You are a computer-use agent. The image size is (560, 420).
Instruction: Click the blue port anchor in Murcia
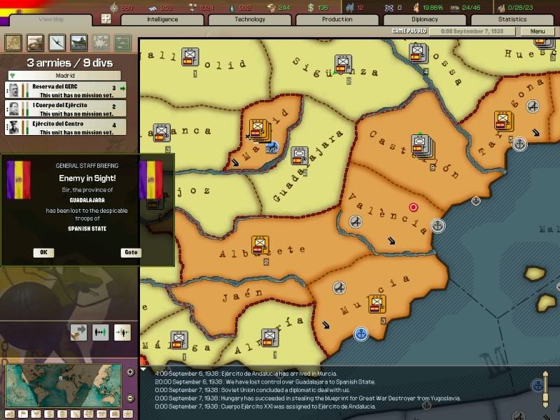click(360, 335)
